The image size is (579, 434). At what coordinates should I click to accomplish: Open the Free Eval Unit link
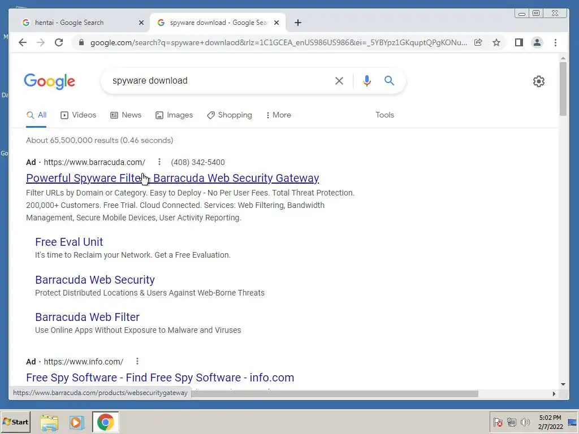click(x=69, y=242)
